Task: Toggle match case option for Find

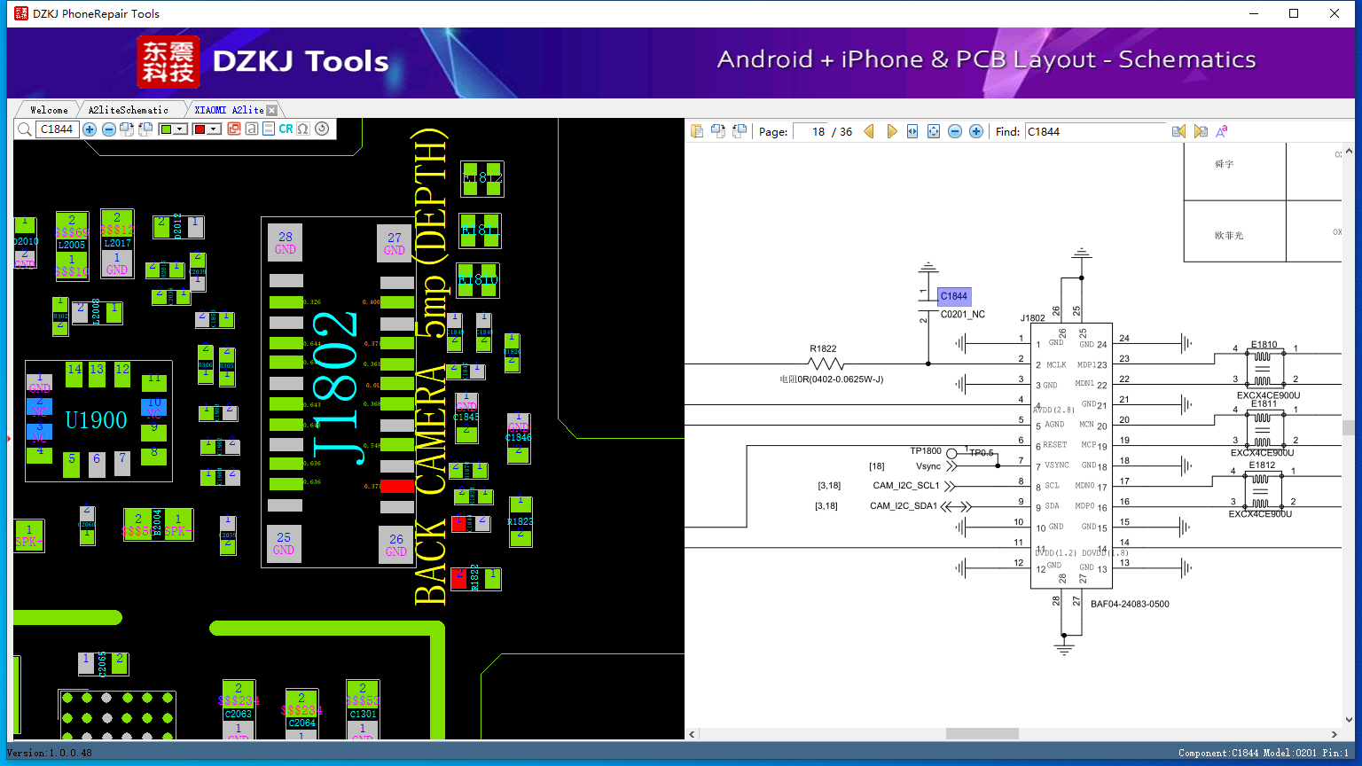Action: (1222, 131)
